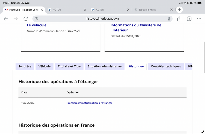Open the Synthèse tab
This screenshot has height=134, width=205.
coord(25,66)
